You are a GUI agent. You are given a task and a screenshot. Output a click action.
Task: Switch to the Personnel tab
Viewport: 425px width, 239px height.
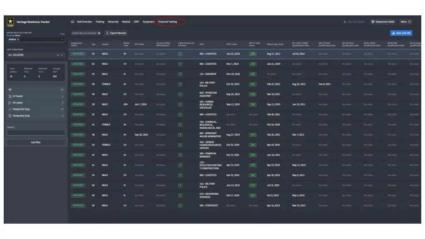113,22
